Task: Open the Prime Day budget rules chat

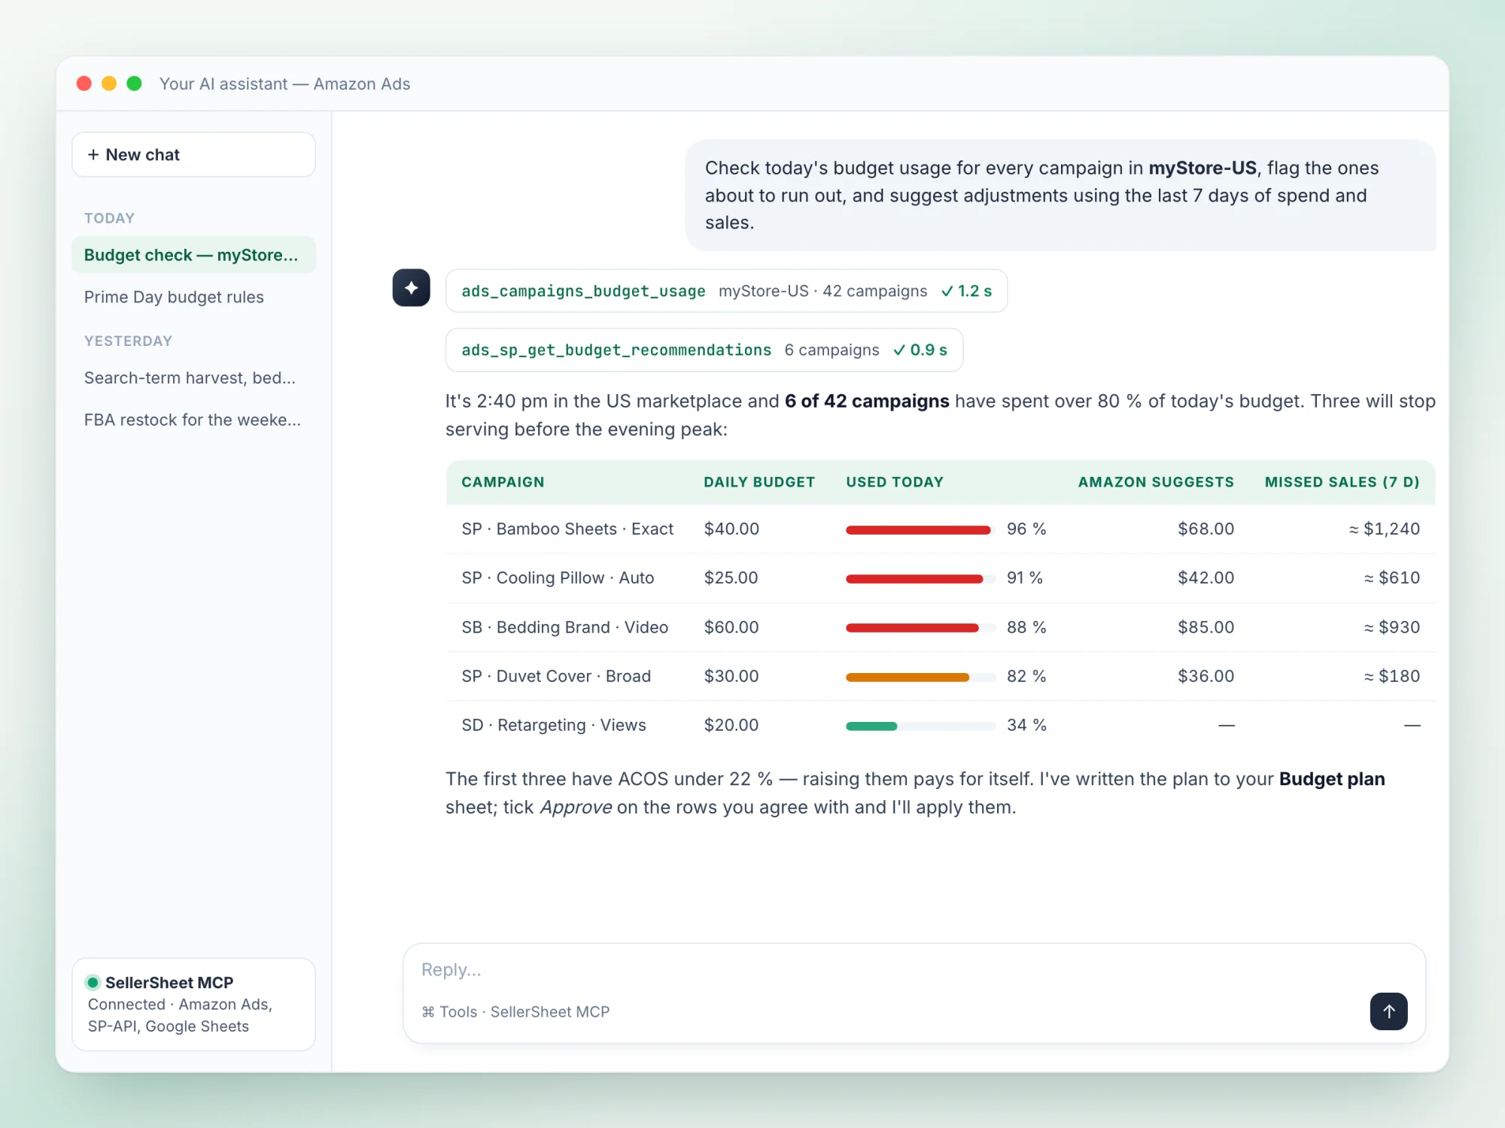Action: point(193,297)
